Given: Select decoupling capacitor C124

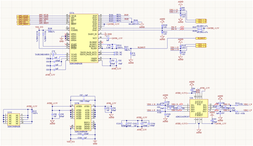Looking at the screenshot, I should coord(122,123).
